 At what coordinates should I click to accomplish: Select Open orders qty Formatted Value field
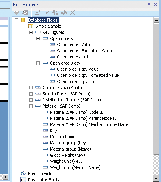88,75
